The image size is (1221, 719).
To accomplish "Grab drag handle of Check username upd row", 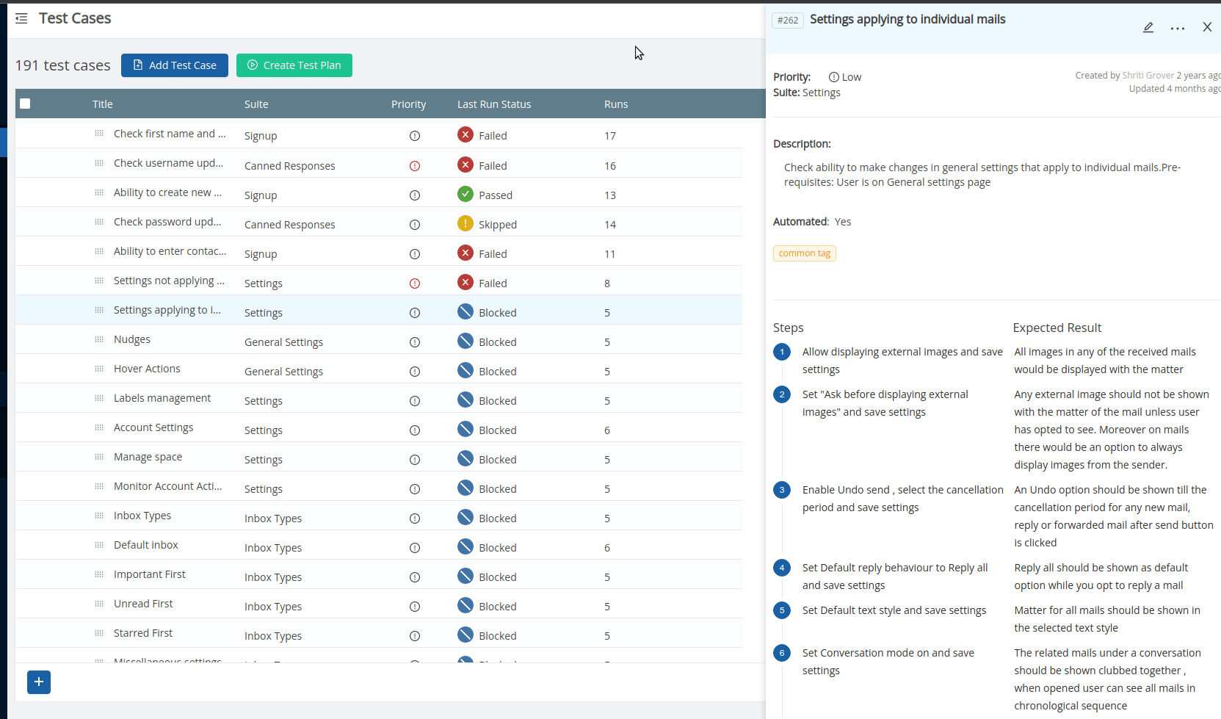I will click(99, 163).
